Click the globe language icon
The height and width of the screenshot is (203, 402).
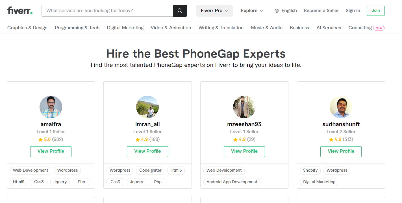click(x=277, y=11)
